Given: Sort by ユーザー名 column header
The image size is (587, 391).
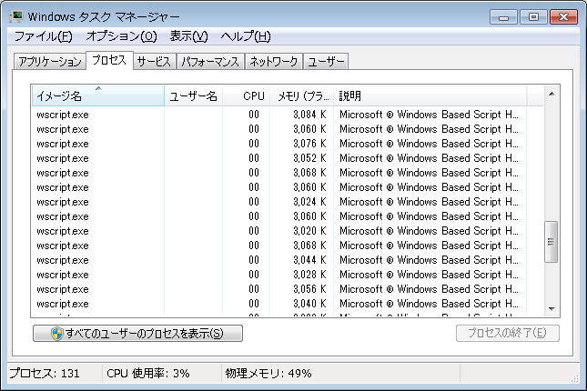Looking at the screenshot, I should (x=193, y=95).
